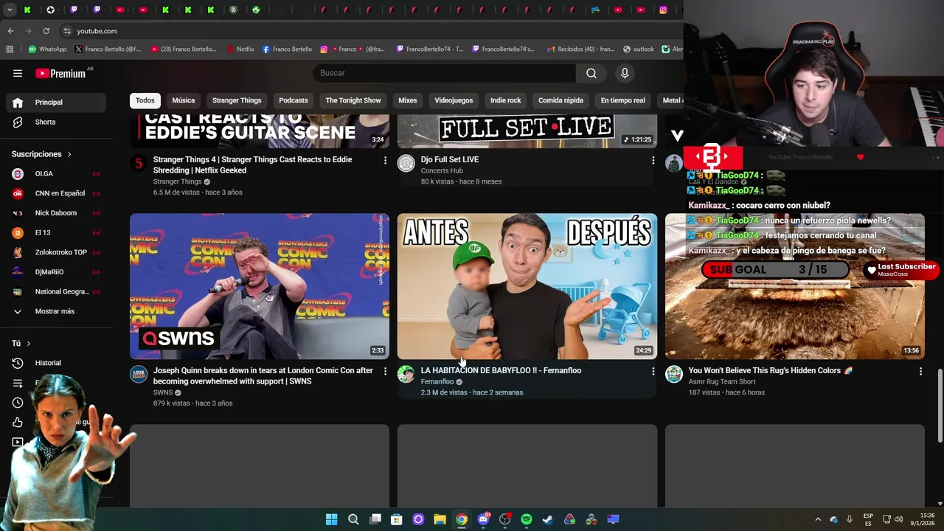Open Steam from the taskbar
Viewport: 944px width, 531px height.
(548, 519)
